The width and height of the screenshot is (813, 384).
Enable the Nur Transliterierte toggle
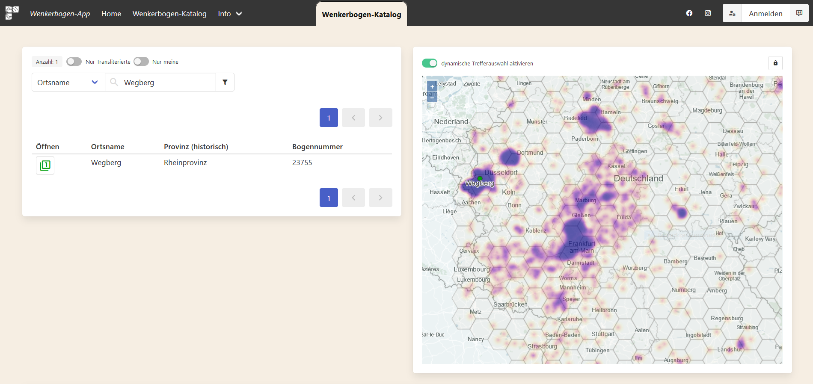point(74,62)
